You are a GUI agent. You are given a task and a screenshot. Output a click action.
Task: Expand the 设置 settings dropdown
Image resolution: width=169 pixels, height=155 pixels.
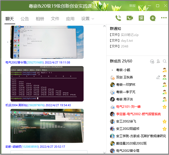click(88, 19)
